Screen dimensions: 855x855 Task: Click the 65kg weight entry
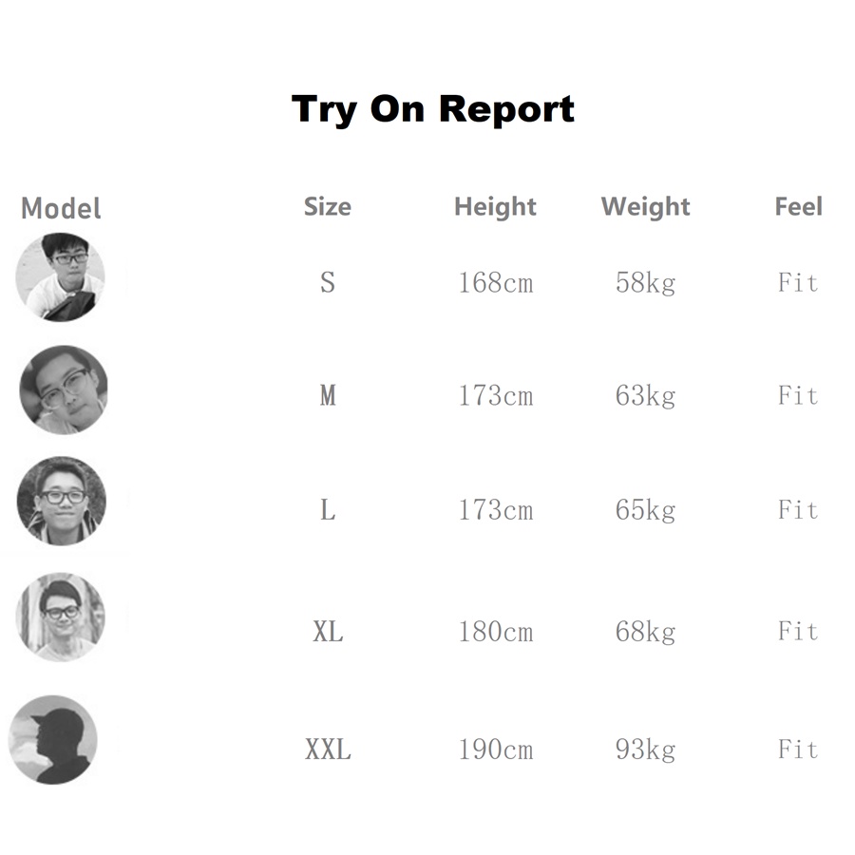click(x=645, y=509)
